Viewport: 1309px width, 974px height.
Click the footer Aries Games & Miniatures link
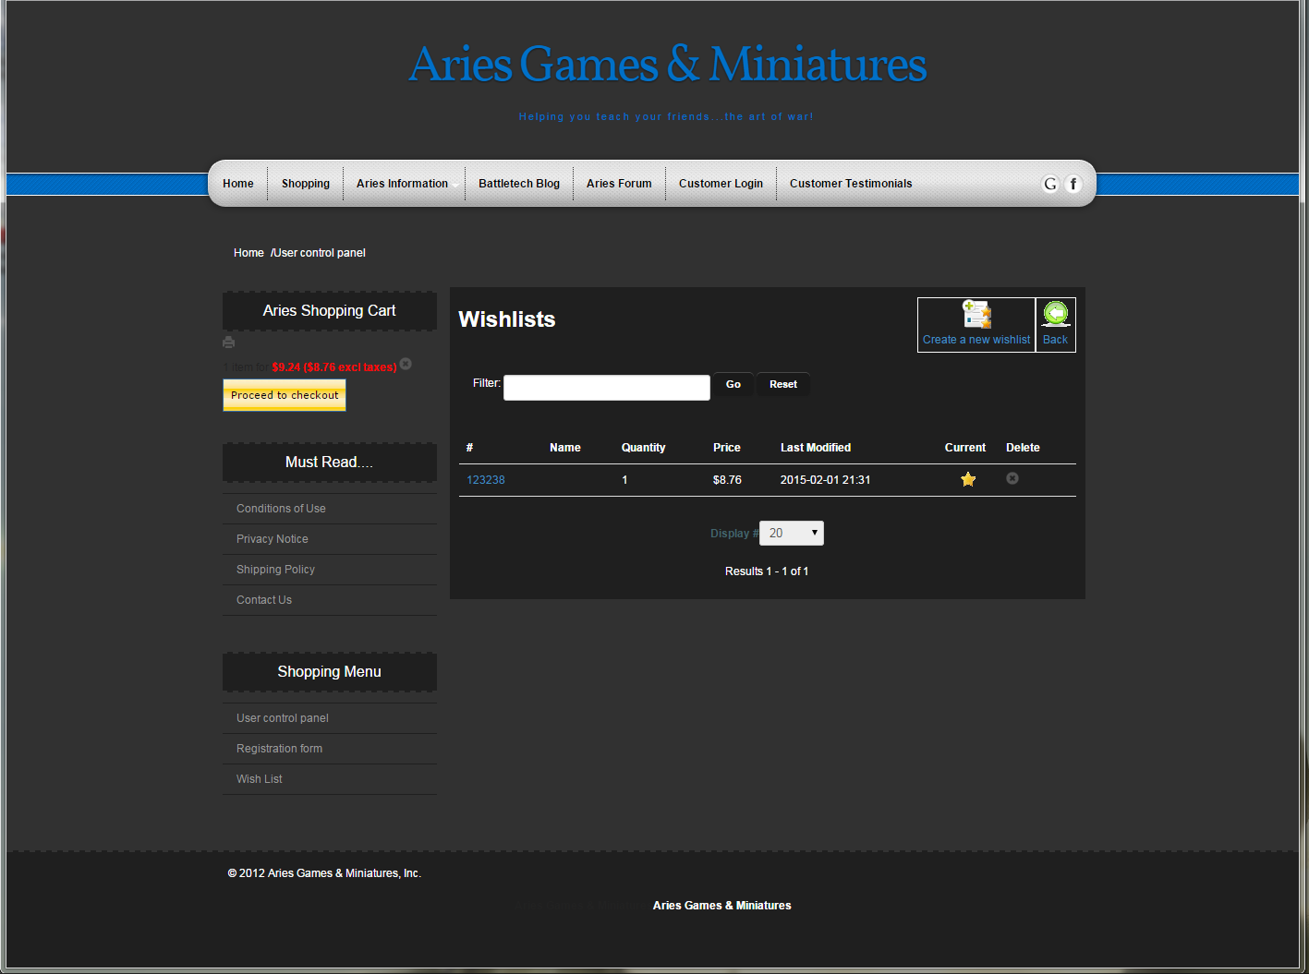[x=722, y=906]
